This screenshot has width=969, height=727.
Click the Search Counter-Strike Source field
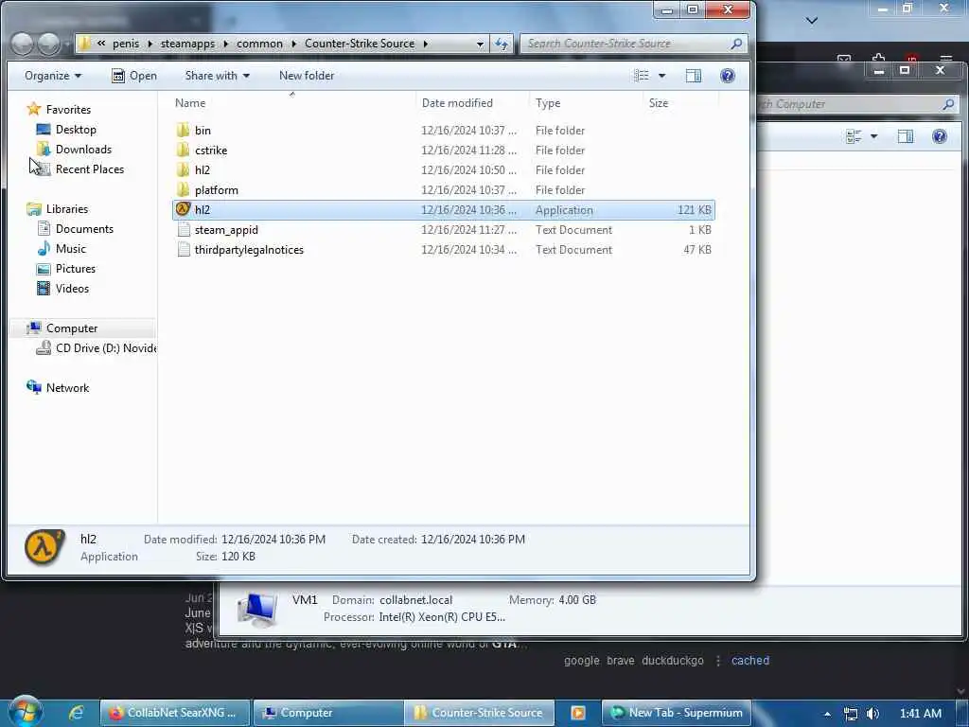tap(633, 44)
